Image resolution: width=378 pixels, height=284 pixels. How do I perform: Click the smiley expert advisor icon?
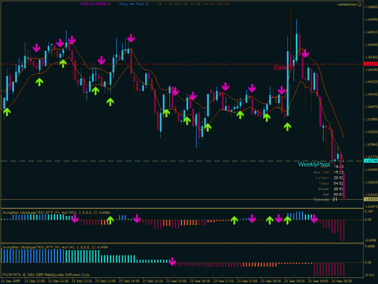click(359, 4)
